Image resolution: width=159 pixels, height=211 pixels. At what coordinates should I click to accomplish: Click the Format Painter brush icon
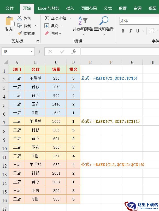[x=20, y=33]
